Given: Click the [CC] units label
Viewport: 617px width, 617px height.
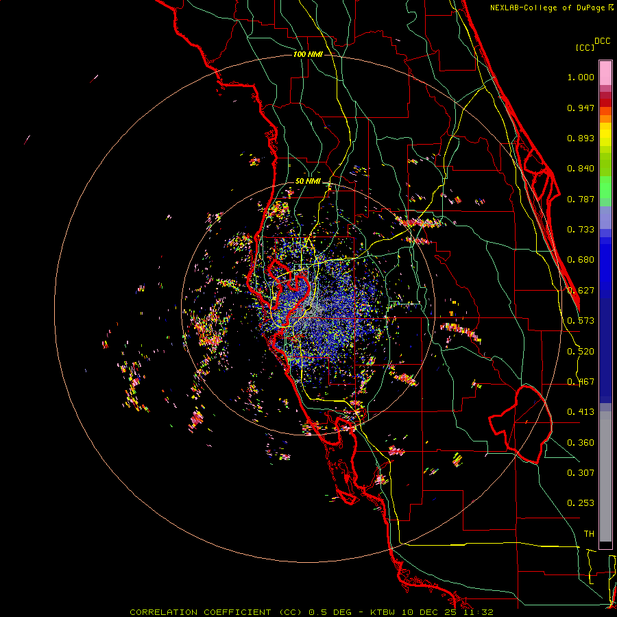Looking at the screenshot, I should [x=585, y=47].
